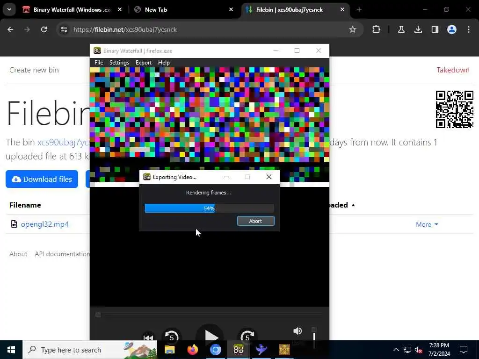Go back in browser
This screenshot has height=359, width=479.
point(10,29)
